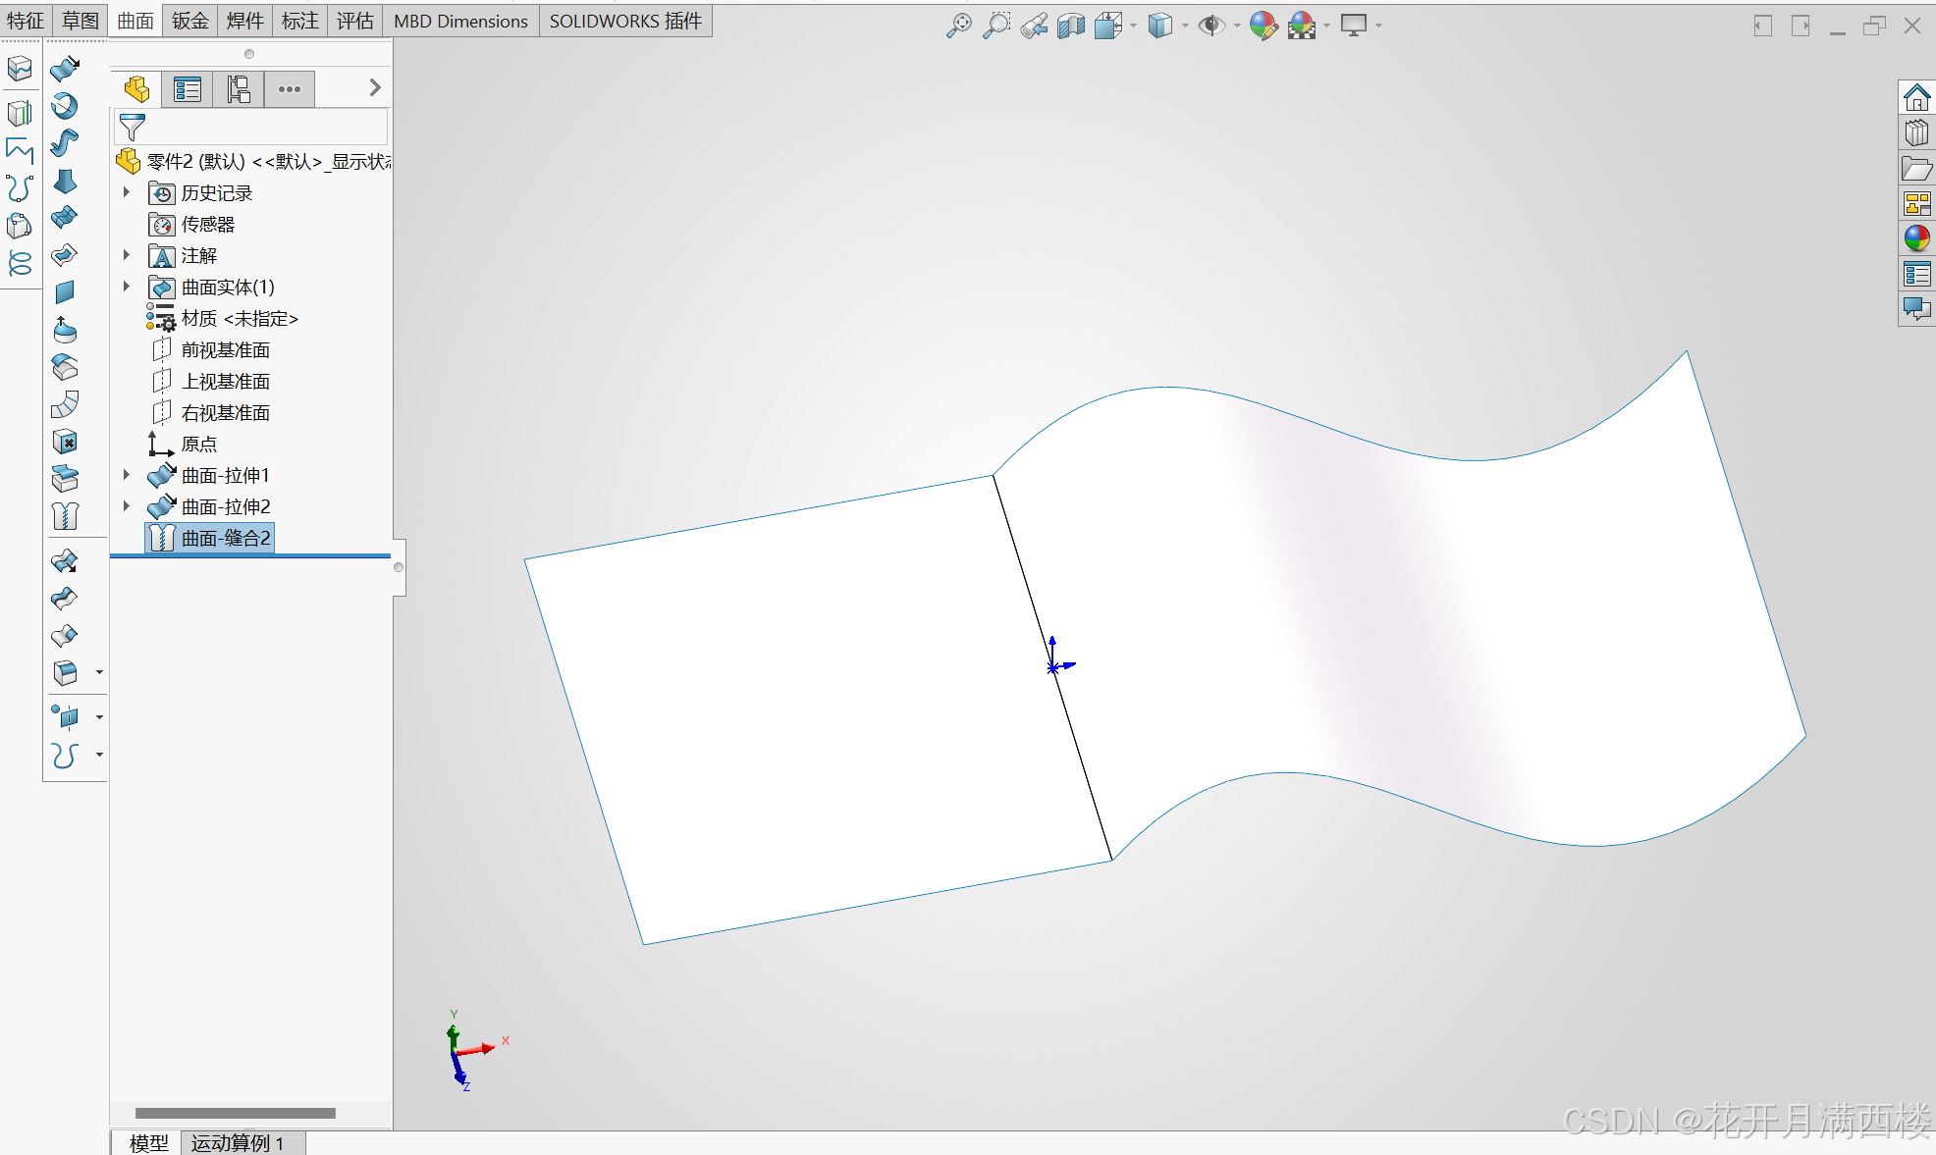Open the Display Style dropdown arrow

(1185, 26)
